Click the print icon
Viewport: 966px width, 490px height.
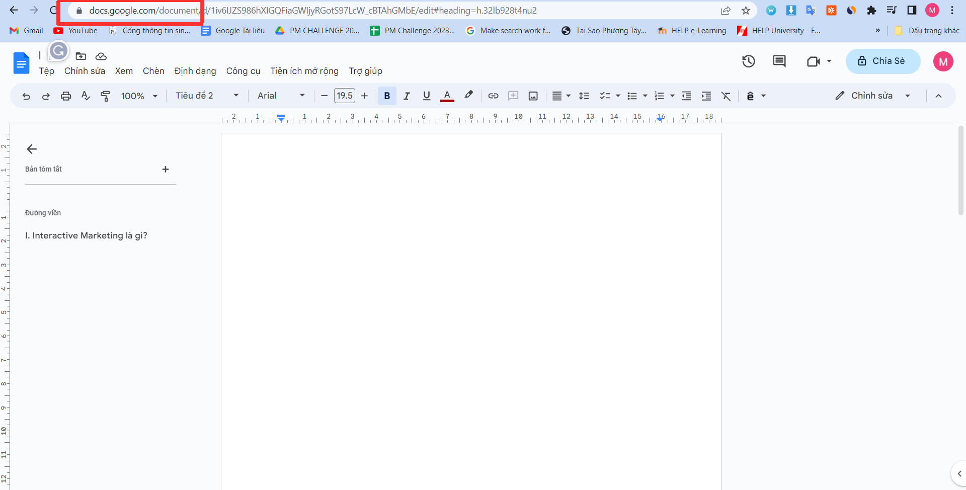click(66, 96)
